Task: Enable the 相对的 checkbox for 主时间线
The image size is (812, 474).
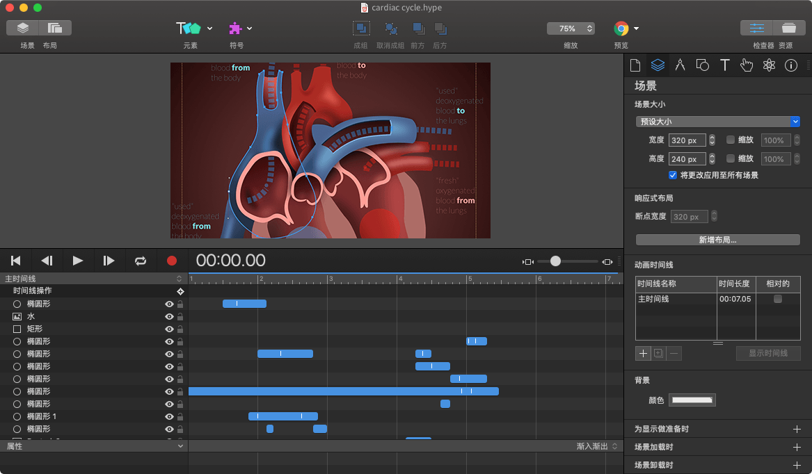Action: (x=777, y=299)
